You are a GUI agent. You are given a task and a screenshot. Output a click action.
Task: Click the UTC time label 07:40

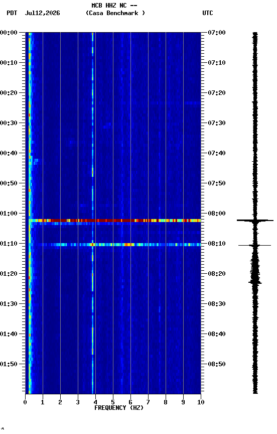point(217,153)
